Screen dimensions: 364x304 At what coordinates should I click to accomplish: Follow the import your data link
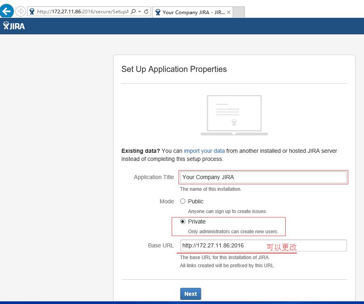point(204,151)
